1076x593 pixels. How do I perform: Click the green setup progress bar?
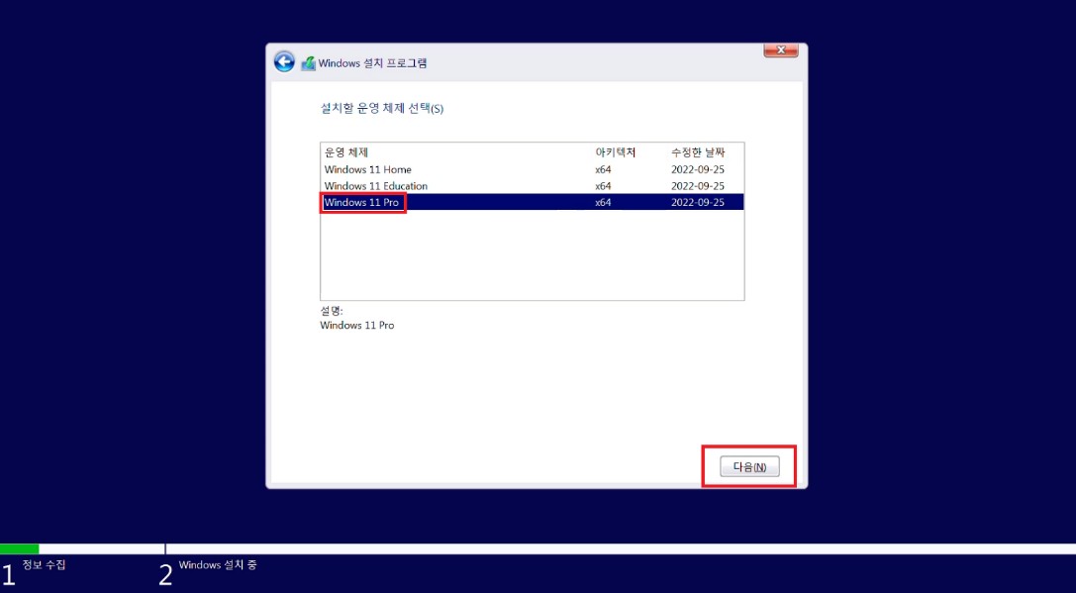tap(19, 549)
